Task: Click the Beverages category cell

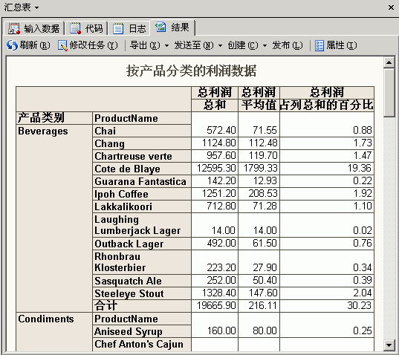Action: click(54, 218)
